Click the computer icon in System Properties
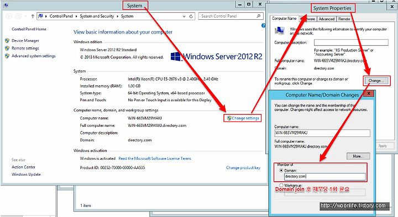The height and width of the screenshot is (217, 398). (280, 31)
